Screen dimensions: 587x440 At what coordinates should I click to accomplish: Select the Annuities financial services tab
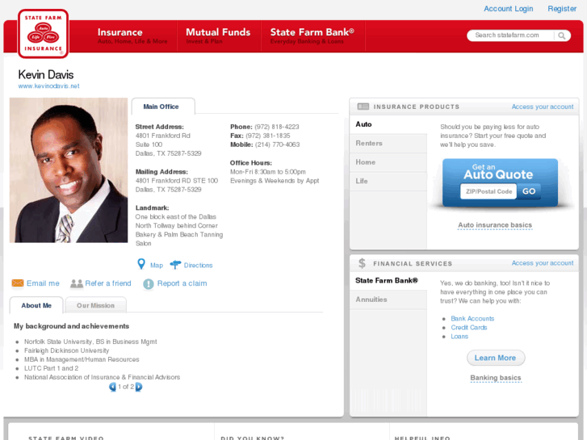pyautogui.click(x=388, y=300)
